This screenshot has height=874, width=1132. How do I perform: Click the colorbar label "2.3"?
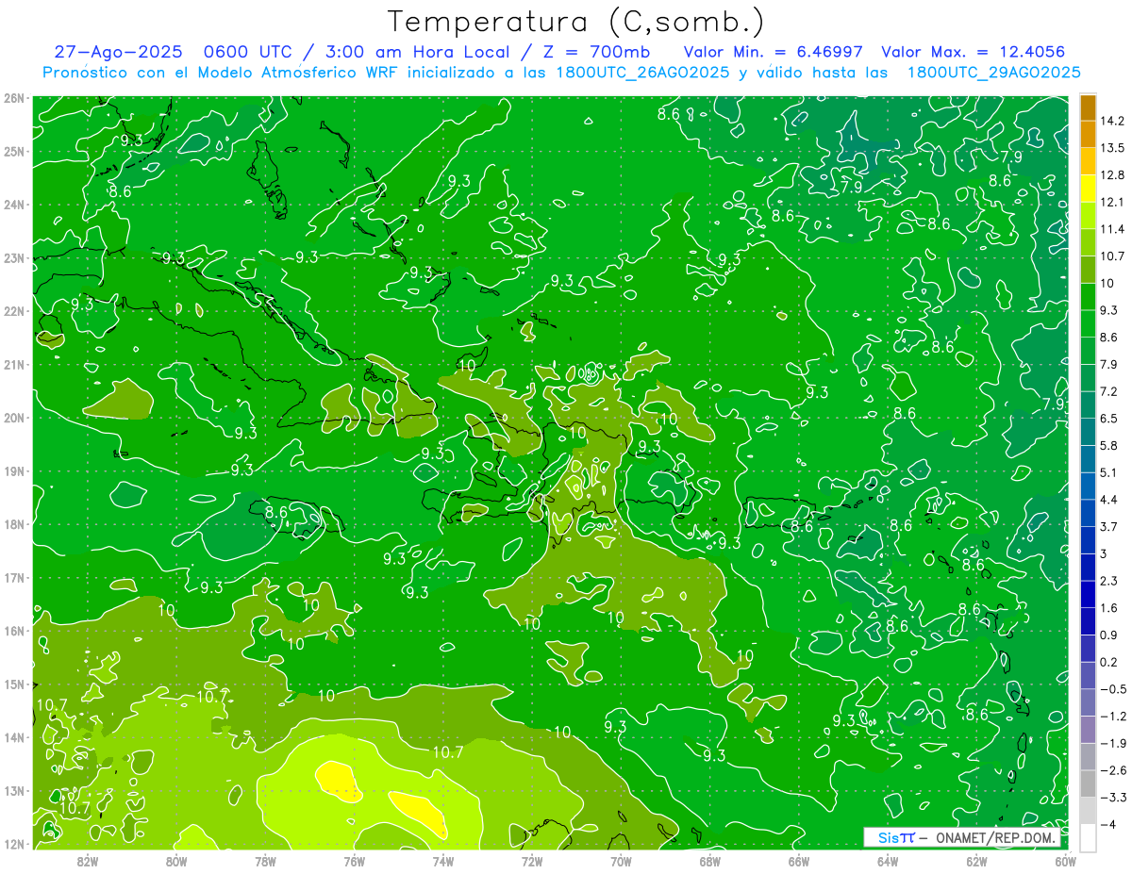click(1108, 581)
